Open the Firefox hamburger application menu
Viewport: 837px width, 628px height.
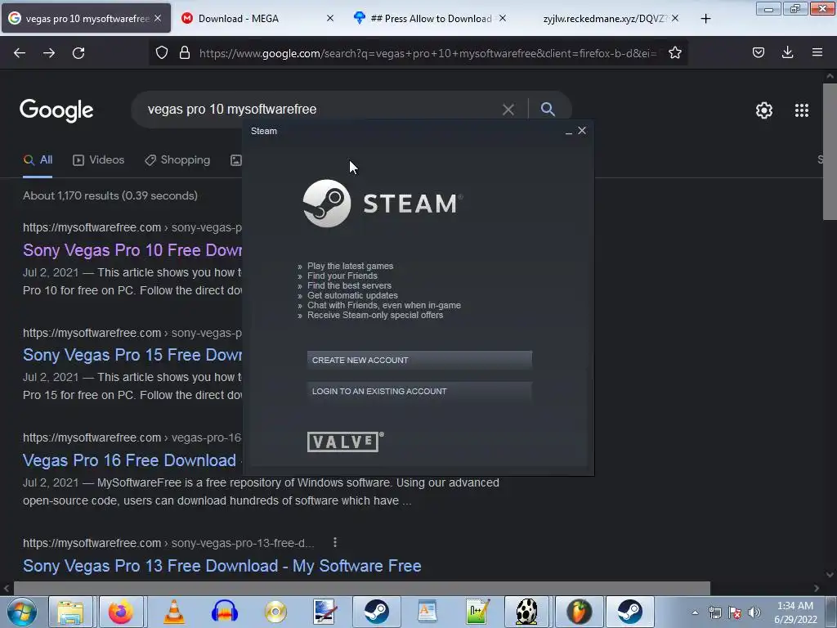(817, 52)
